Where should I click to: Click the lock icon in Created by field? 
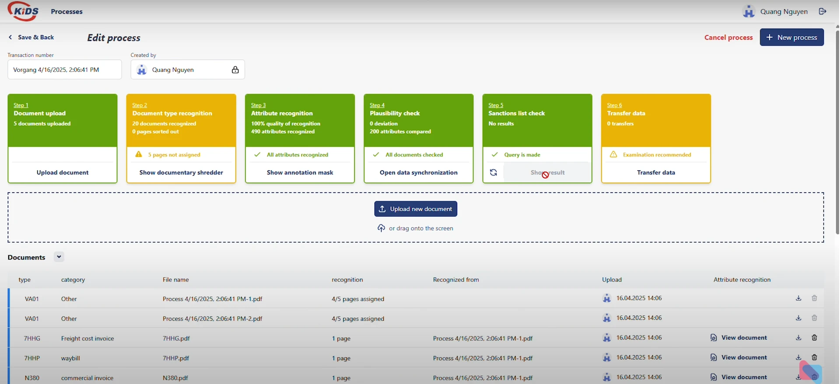(235, 70)
